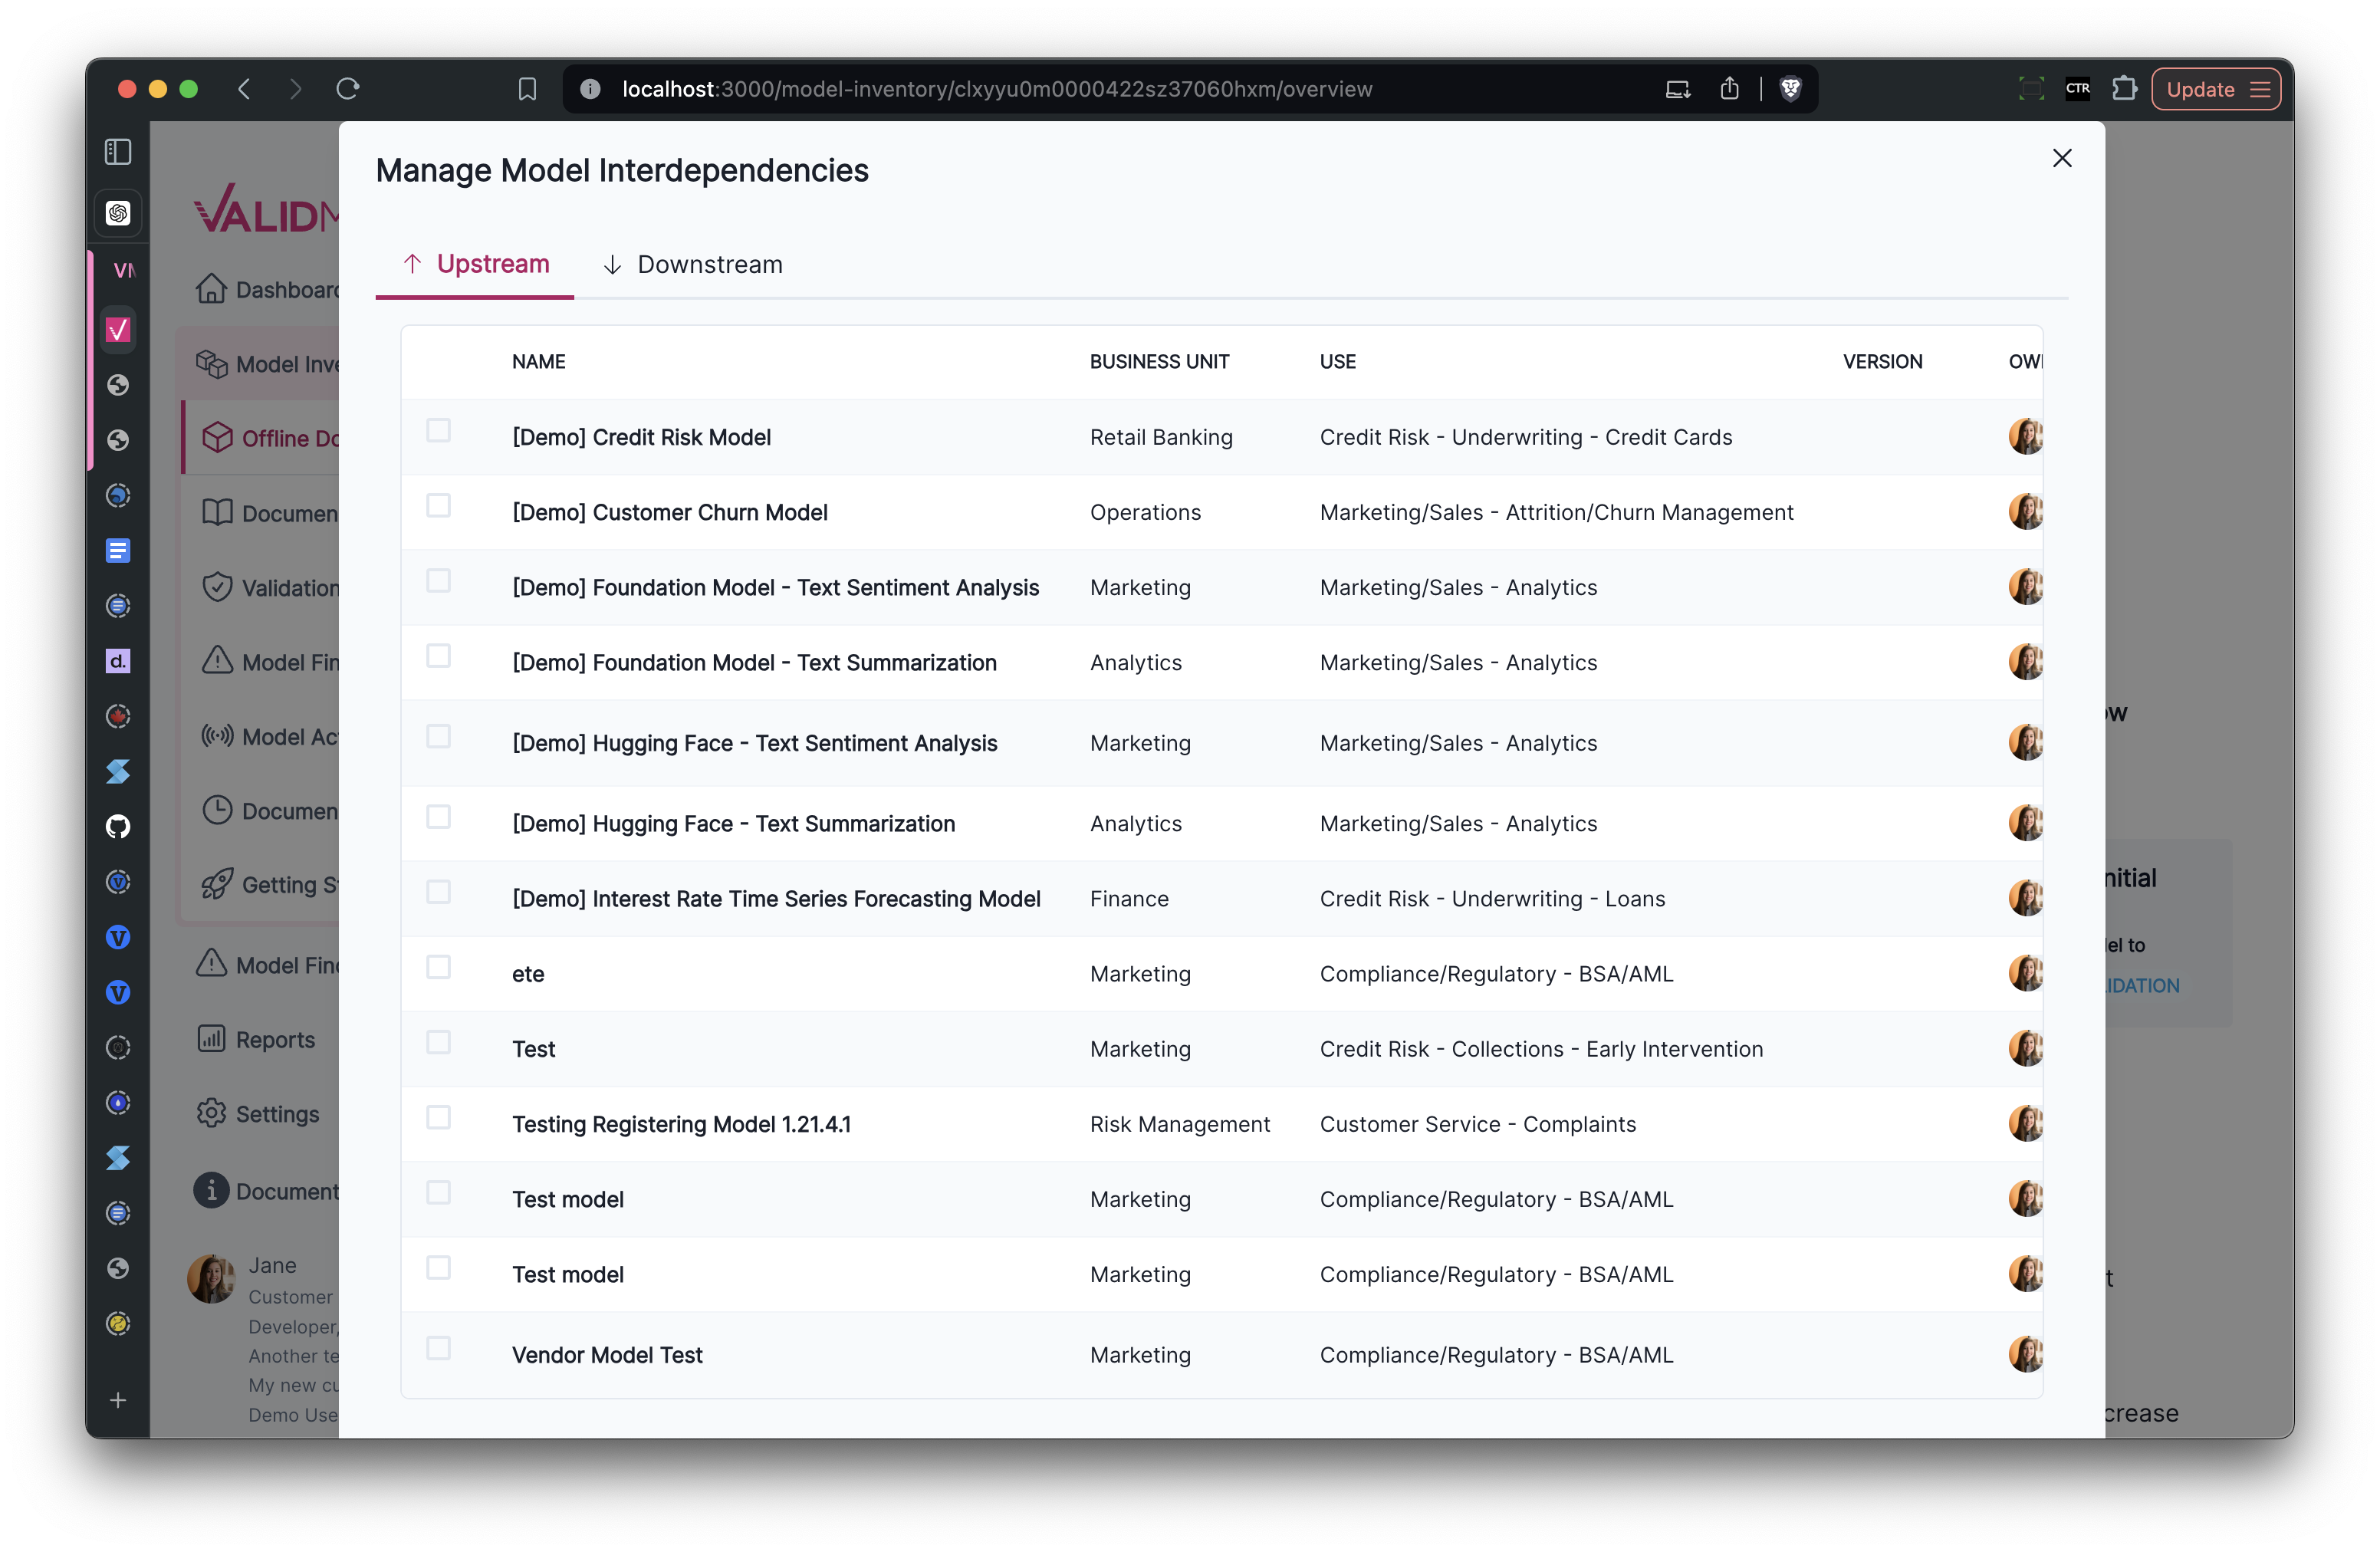Toggle the sidebar panel collapse control

118,151
